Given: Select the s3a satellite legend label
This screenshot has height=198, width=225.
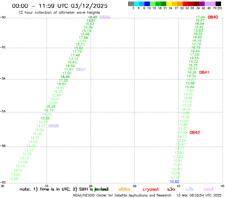Looking at the screenshot, I should tap(171, 189).
